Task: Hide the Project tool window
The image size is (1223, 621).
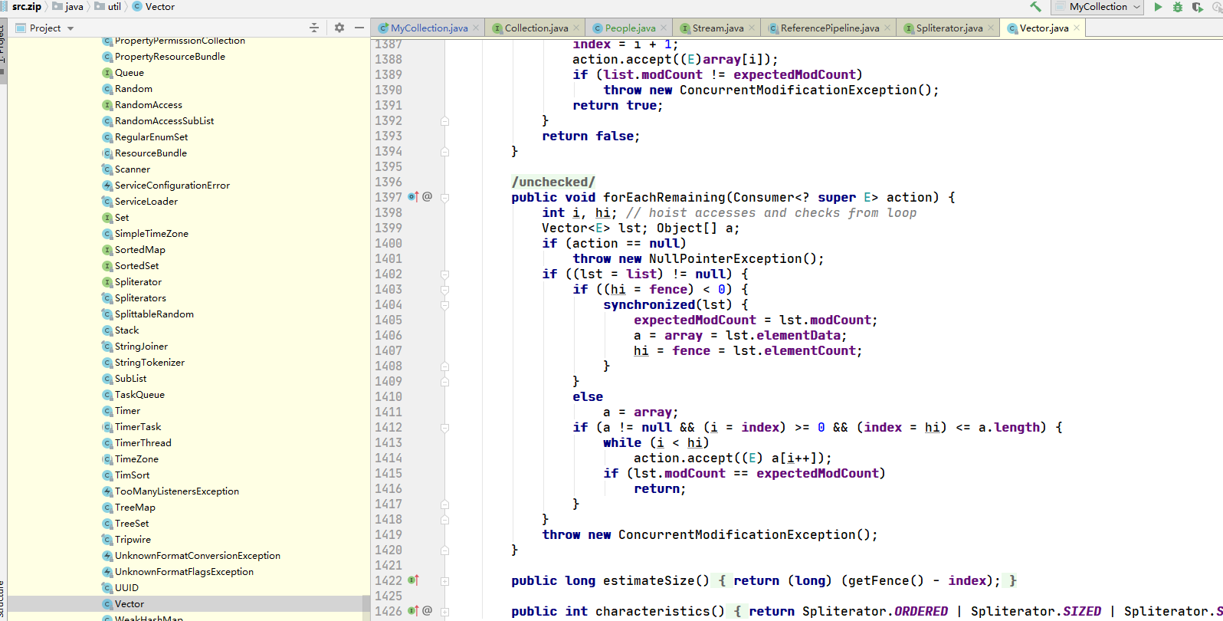Action: [359, 28]
